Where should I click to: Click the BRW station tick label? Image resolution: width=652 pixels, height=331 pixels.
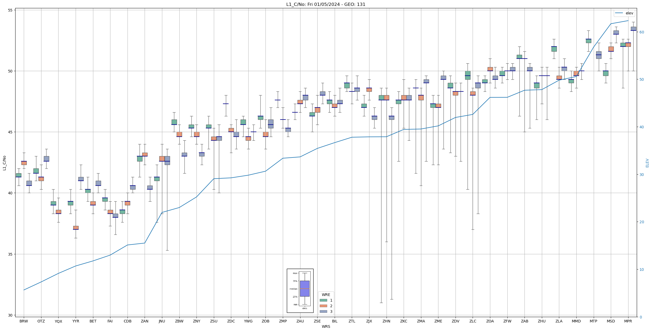pos(24,321)
